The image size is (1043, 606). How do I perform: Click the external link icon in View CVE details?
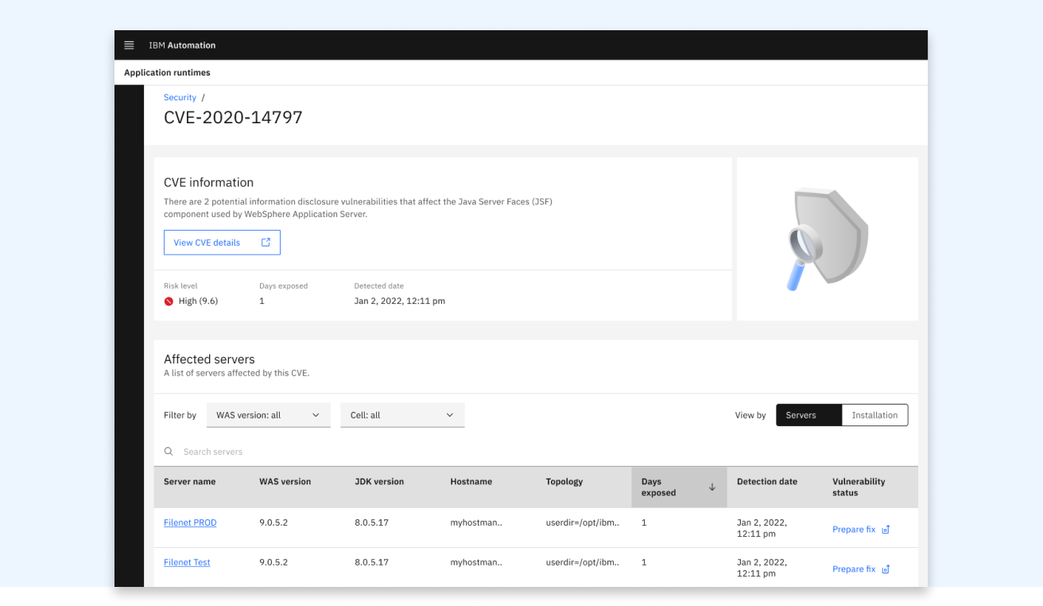coord(266,243)
